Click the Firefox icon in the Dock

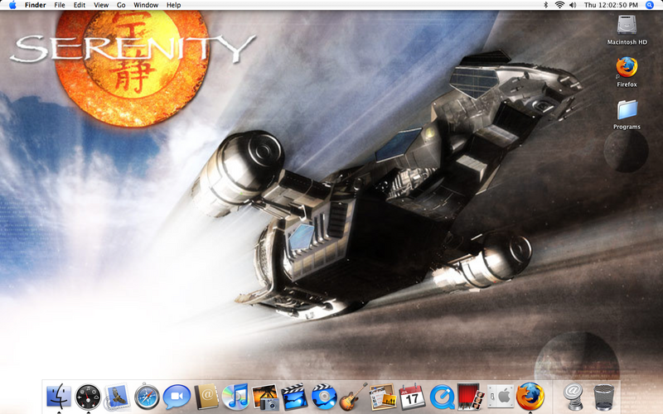pos(530,397)
